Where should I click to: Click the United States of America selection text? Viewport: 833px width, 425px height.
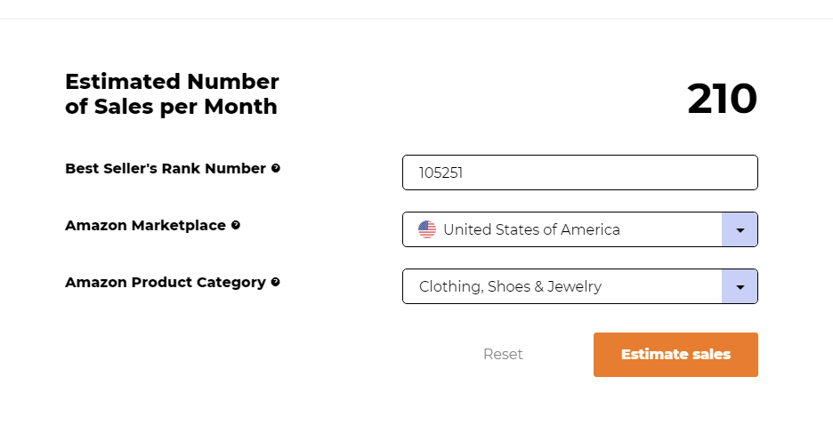click(531, 229)
